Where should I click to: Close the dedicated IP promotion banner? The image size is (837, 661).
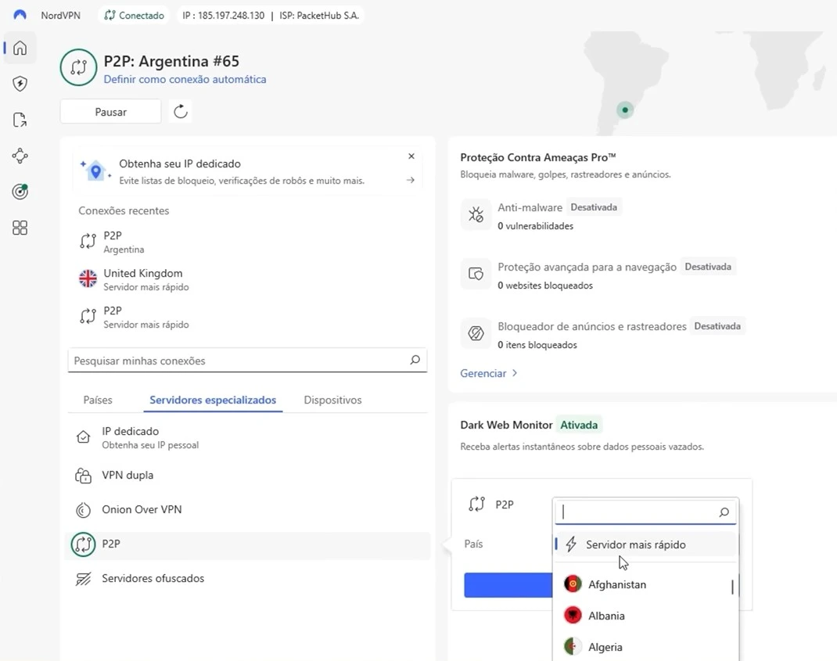click(411, 156)
